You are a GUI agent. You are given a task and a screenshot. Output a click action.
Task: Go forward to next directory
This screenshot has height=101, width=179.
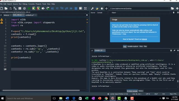[106, 8]
